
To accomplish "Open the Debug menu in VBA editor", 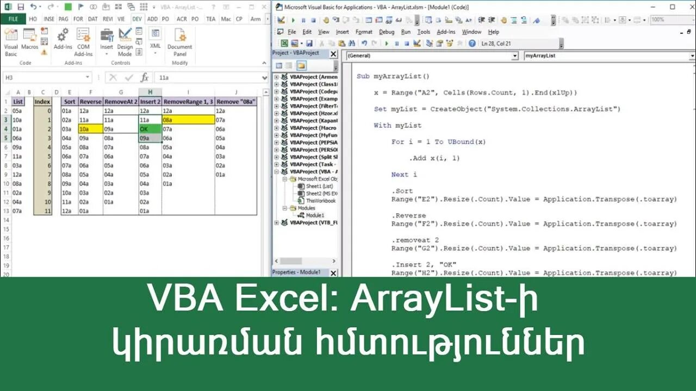I will [x=387, y=32].
